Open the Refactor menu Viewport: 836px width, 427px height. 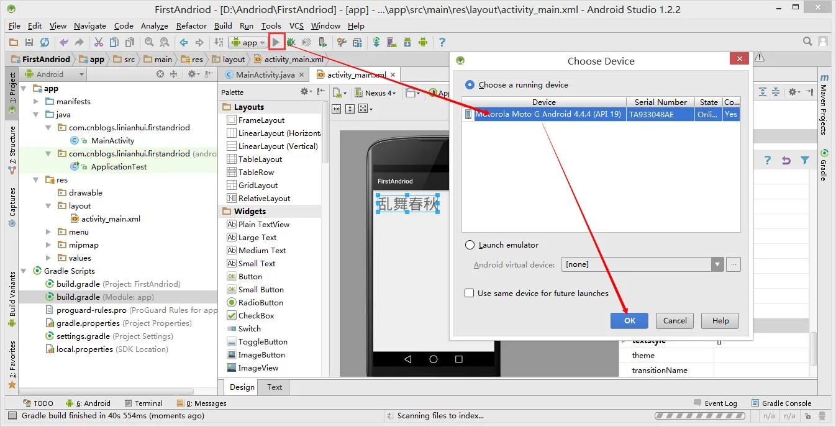coord(191,25)
